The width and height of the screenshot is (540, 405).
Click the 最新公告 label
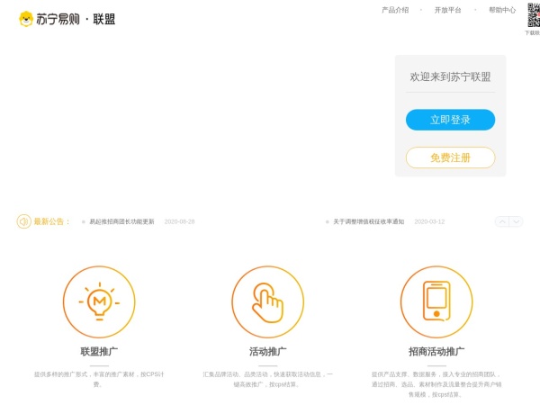(x=51, y=221)
